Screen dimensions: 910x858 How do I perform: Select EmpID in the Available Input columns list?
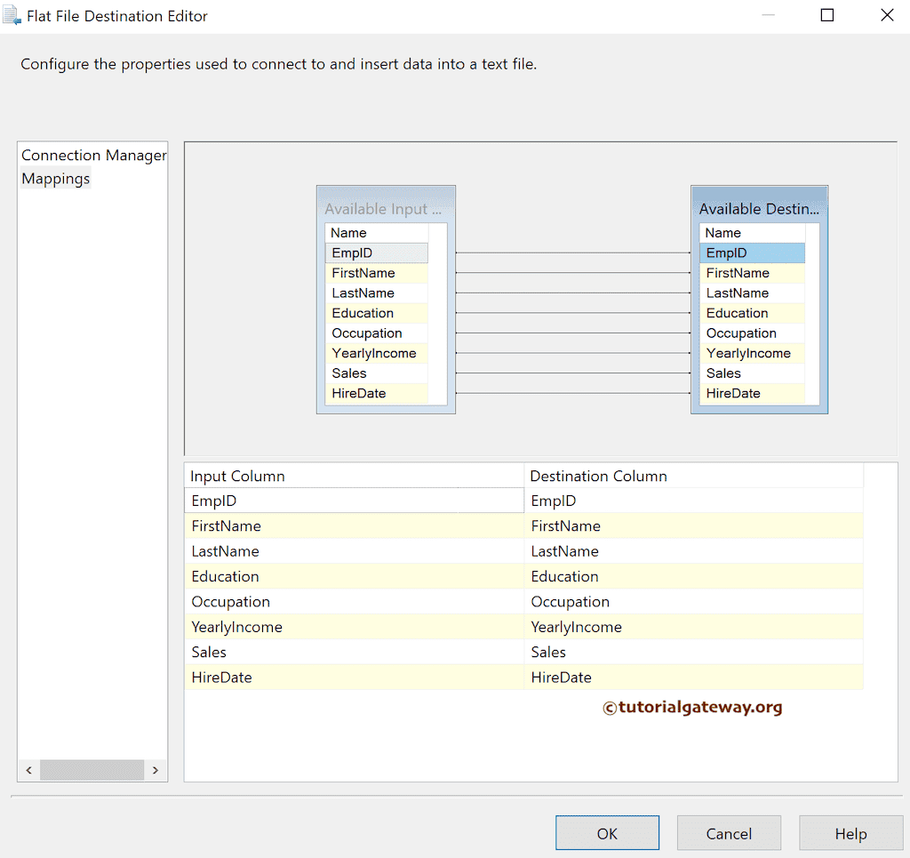(x=376, y=253)
